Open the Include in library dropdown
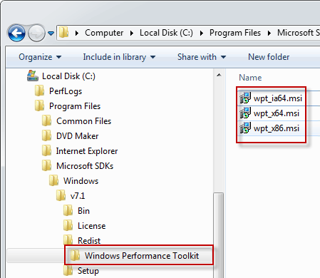 tap(119, 57)
